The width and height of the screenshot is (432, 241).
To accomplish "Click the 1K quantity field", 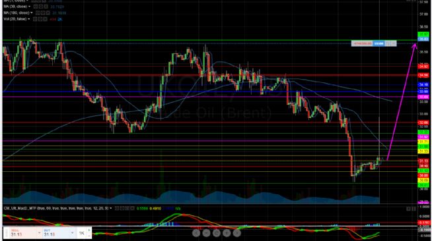I will [x=81, y=233].
